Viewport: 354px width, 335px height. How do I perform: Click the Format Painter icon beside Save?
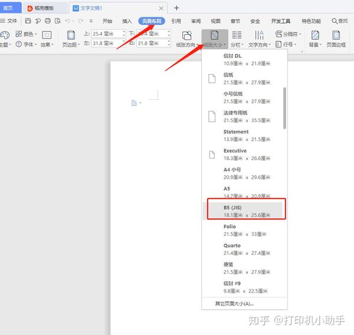pos(38,21)
